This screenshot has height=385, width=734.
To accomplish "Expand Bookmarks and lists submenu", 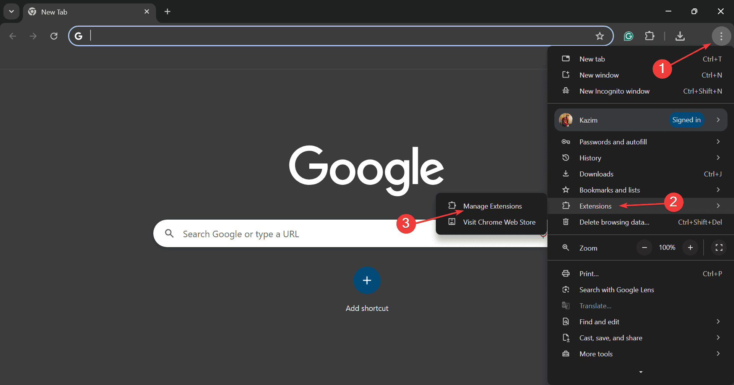I will coord(641,190).
